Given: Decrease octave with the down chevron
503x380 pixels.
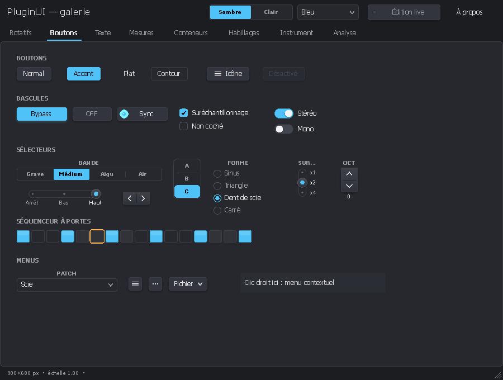Looking at the screenshot, I should pos(349,186).
